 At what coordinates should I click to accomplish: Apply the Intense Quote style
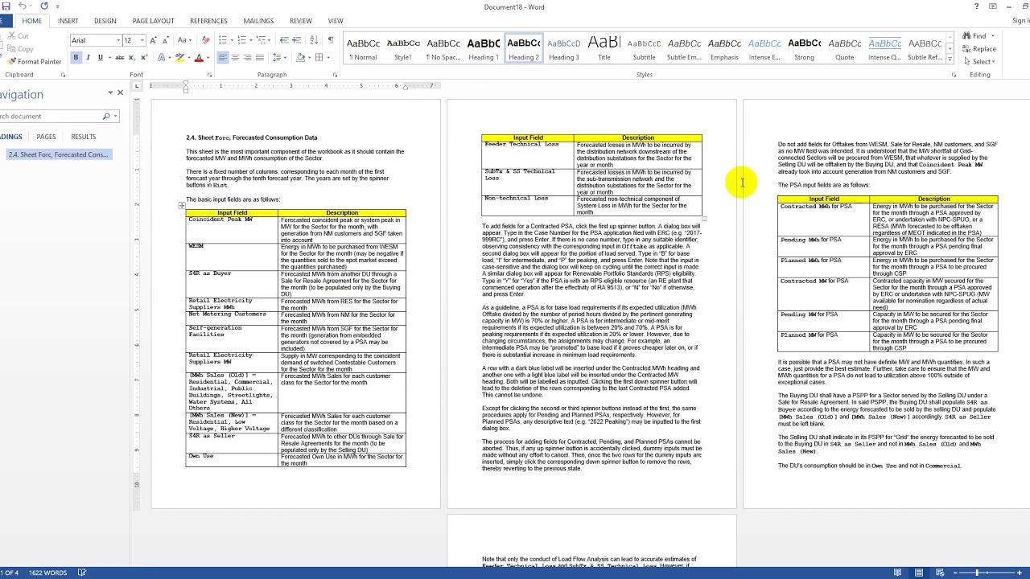[885, 48]
